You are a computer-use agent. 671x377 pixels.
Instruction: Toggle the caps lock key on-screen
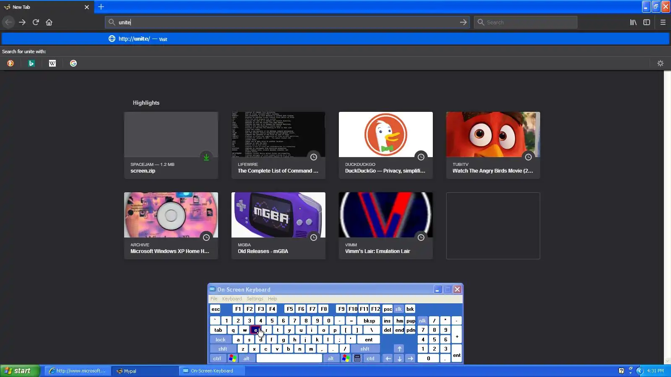[x=221, y=340]
